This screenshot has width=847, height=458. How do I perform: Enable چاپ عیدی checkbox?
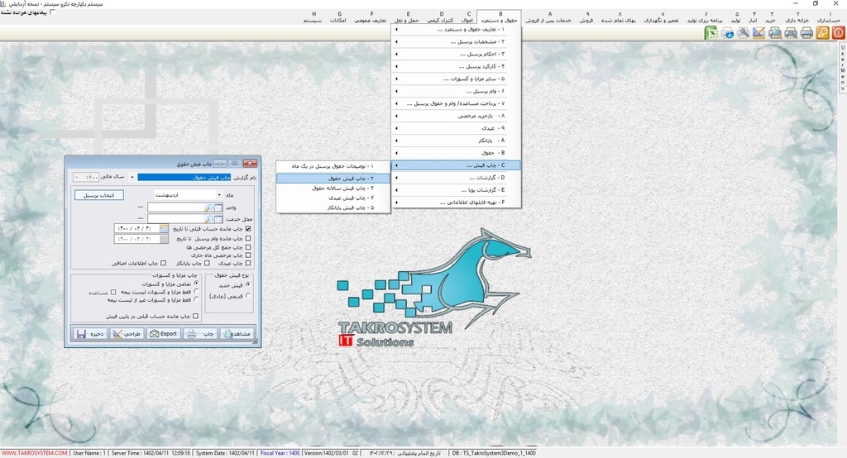tap(248, 264)
